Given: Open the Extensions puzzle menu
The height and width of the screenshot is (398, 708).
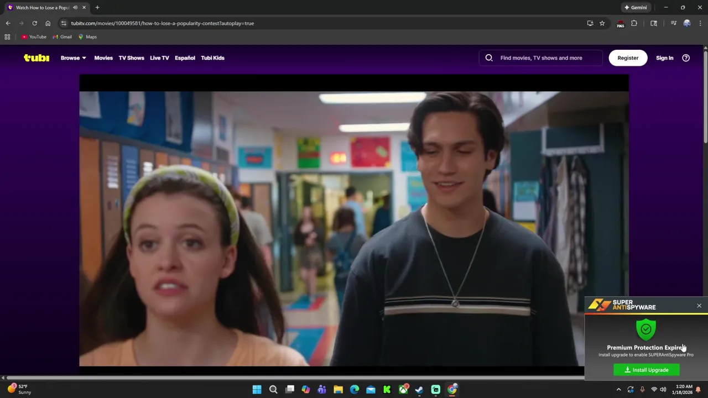Looking at the screenshot, I should pyautogui.click(x=634, y=23).
